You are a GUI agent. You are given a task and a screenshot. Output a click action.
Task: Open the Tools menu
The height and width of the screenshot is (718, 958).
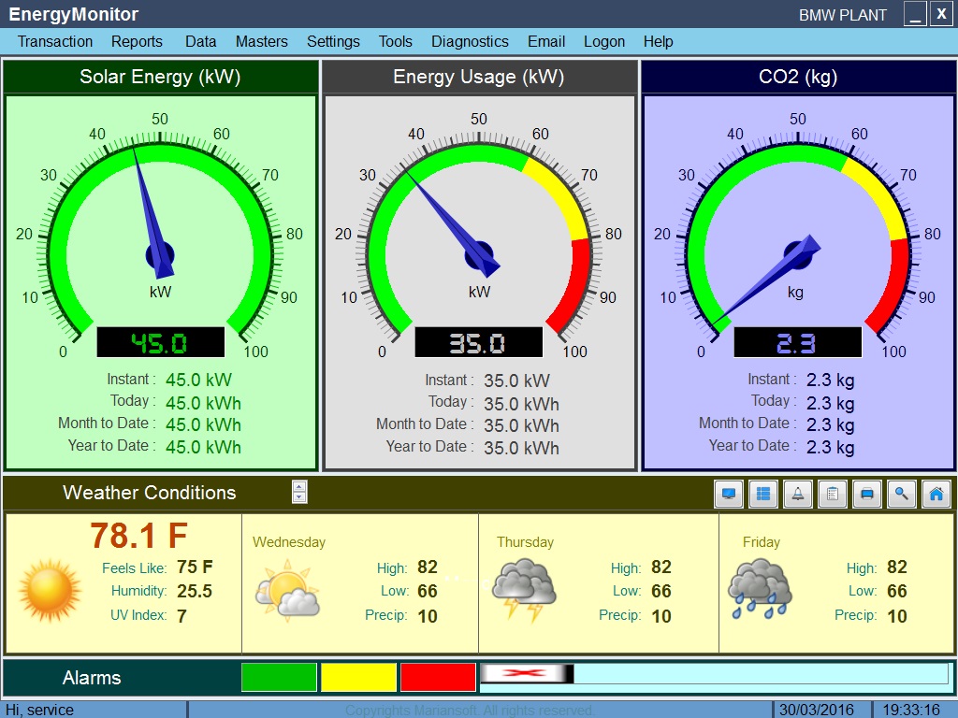[396, 41]
